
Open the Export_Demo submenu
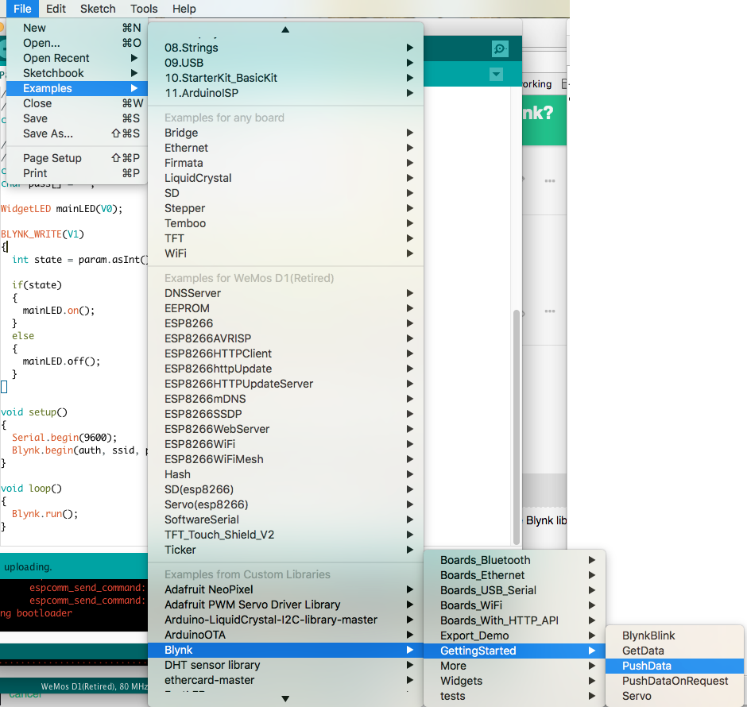pyautogui.click(x=514, y=636)
